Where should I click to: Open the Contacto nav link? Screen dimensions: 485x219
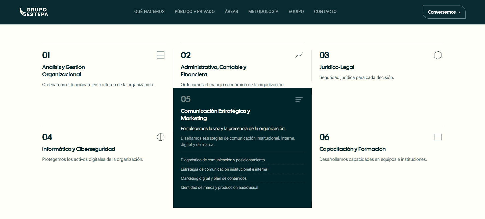[325, 12]
